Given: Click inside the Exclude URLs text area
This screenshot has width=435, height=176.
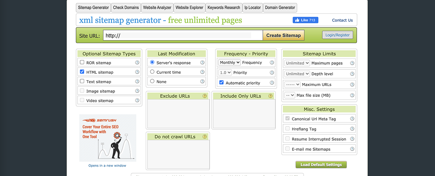Looking at the screenshot, I should [x=178, y=114].
